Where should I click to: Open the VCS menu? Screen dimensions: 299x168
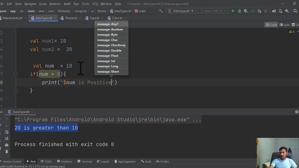(95, 4)
